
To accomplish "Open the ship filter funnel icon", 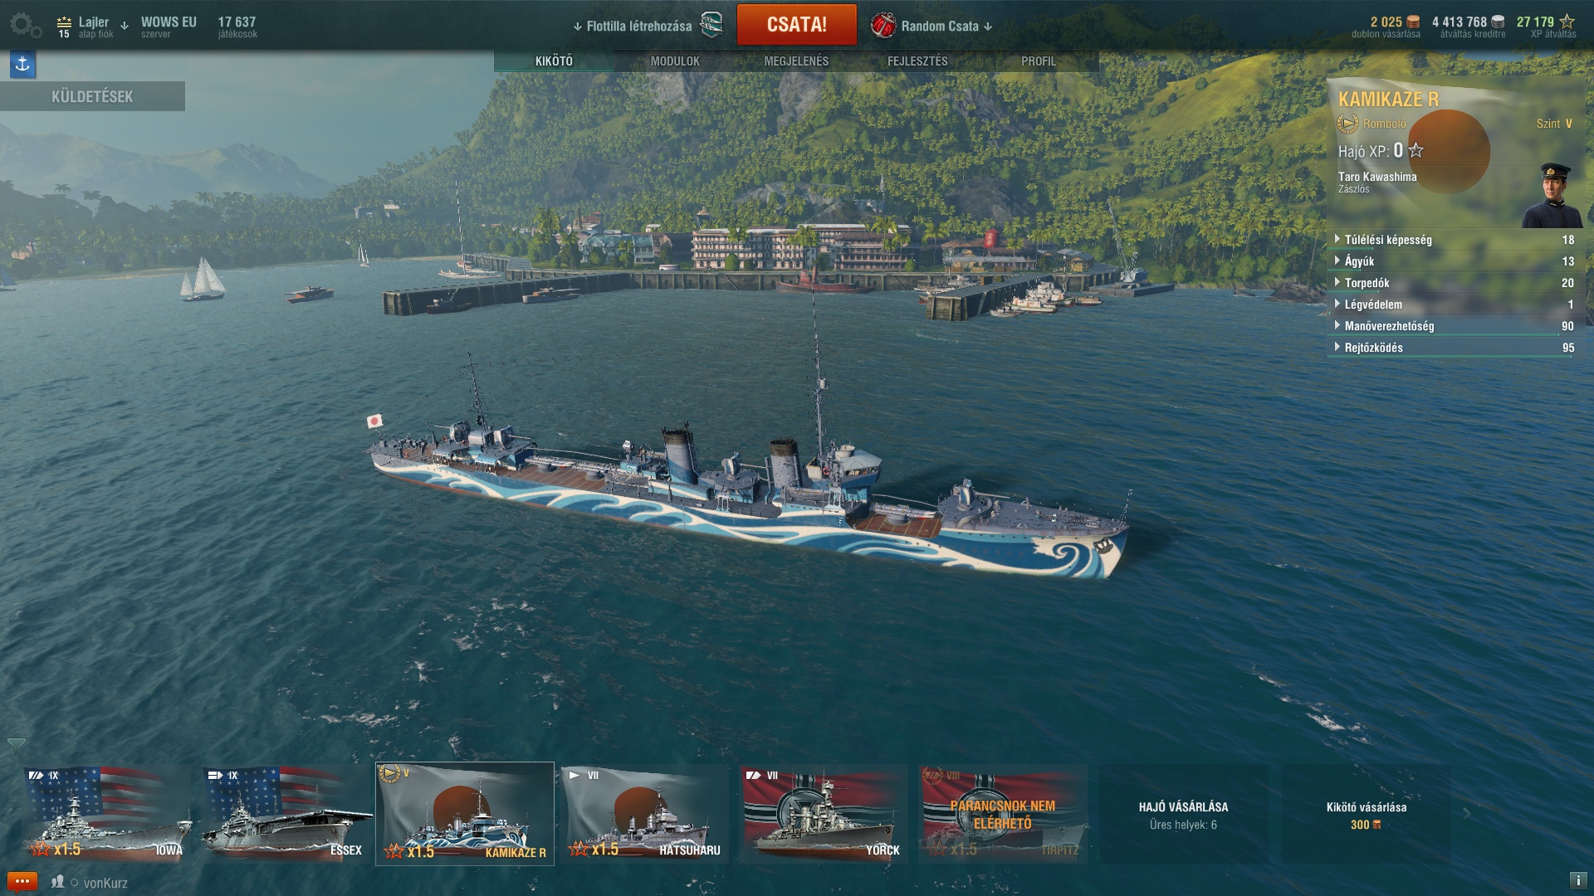I will coord(16,746).
